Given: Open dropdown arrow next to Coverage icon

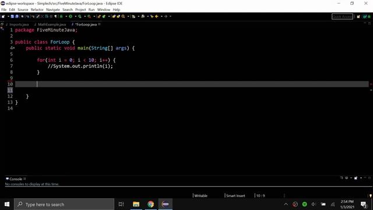Looking at the screenshot, I should tap(85, 16).
